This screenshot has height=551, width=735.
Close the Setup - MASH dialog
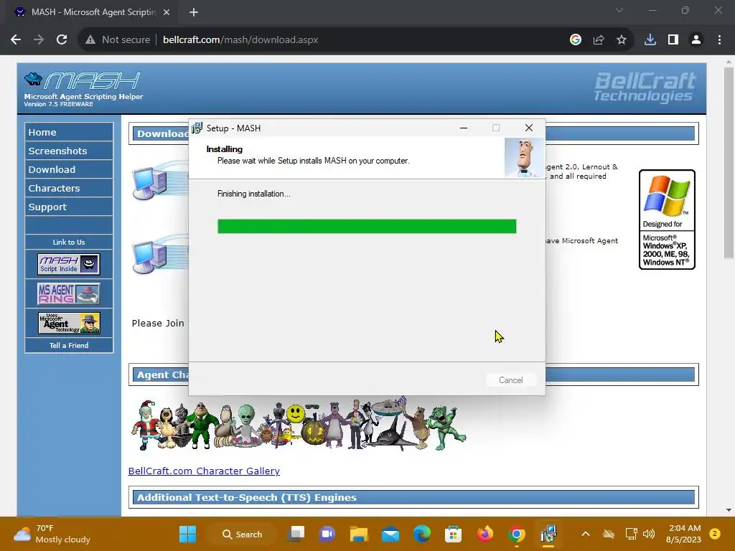529,128
